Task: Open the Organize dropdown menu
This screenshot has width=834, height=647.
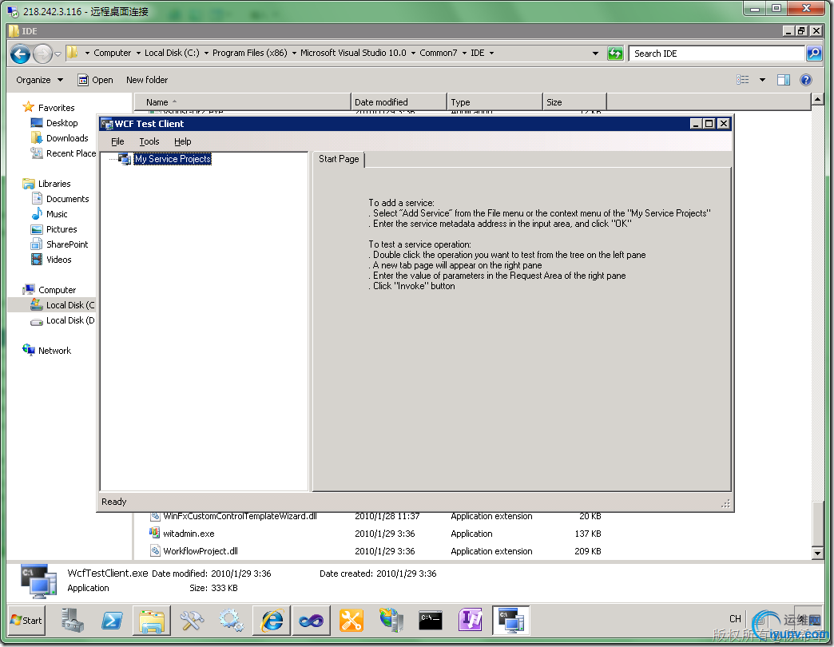Action: [39, 80]
